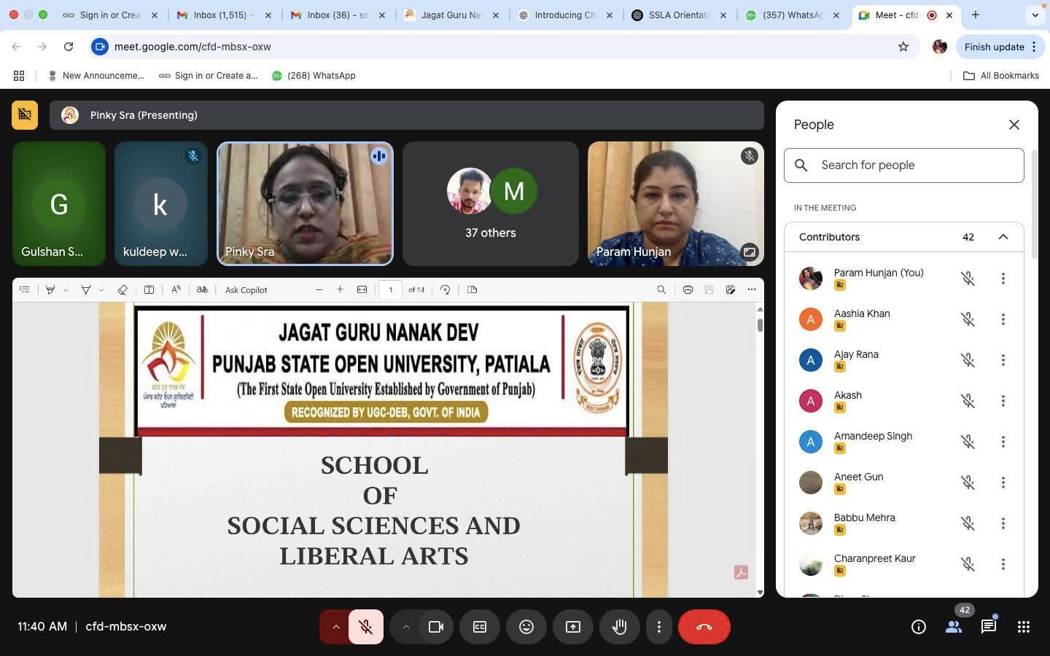Mute Ajay Rana's microphone

968,360
